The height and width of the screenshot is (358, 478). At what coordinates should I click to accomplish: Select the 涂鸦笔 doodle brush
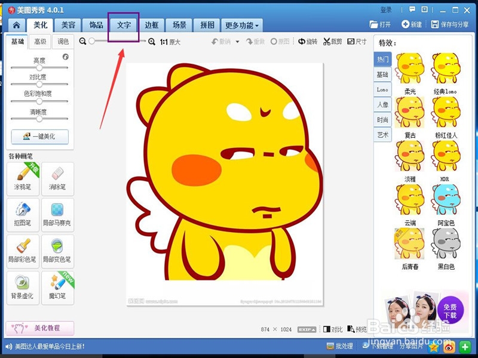23,178
